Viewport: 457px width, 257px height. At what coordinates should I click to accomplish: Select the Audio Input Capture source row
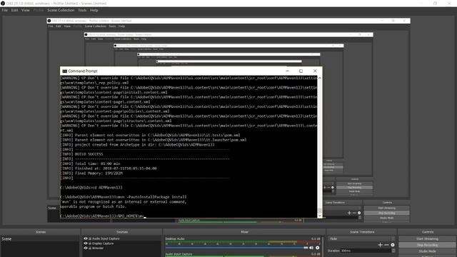point(122,238)
